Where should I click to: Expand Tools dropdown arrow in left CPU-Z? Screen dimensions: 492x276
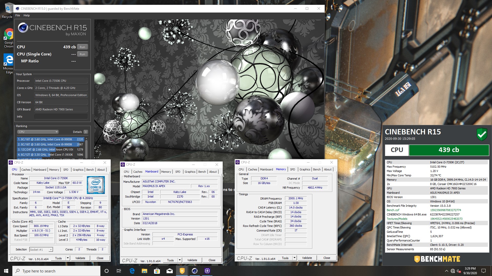[x=68, y=258]
